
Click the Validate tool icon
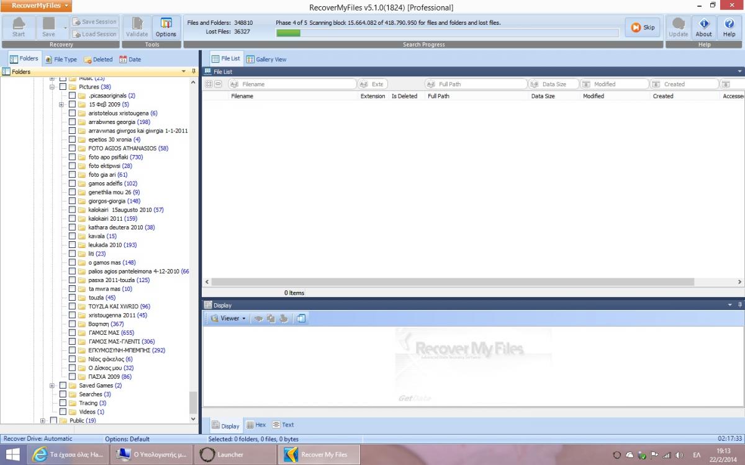coord(137,27)
